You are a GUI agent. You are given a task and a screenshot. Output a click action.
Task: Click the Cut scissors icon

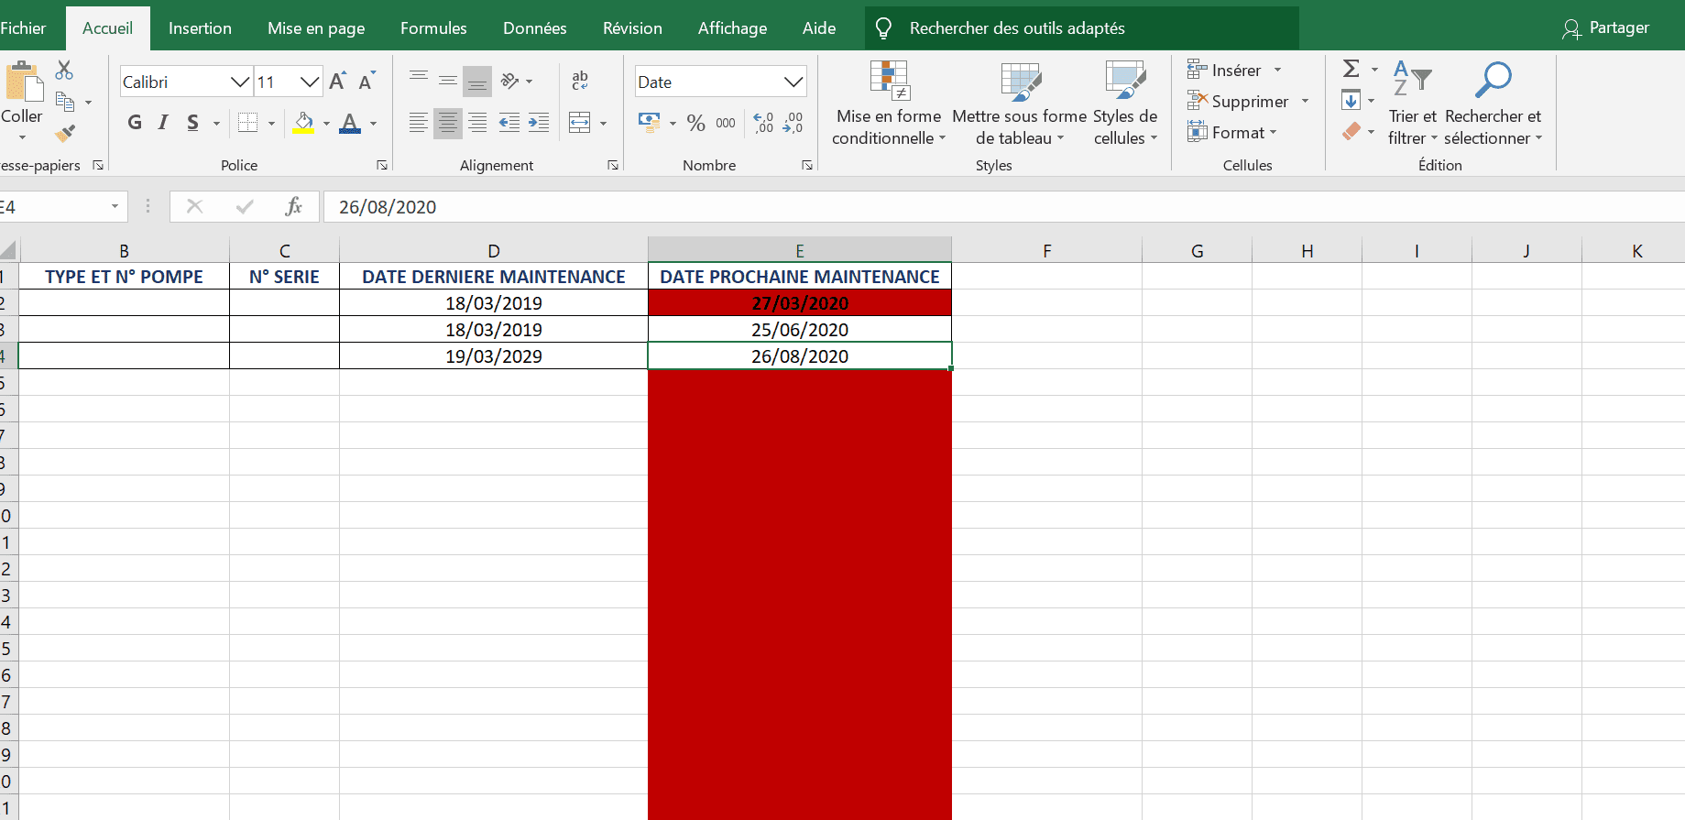[x=64, y=71]
